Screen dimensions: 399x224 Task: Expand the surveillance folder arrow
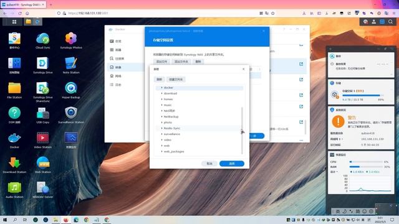(161, 134)
